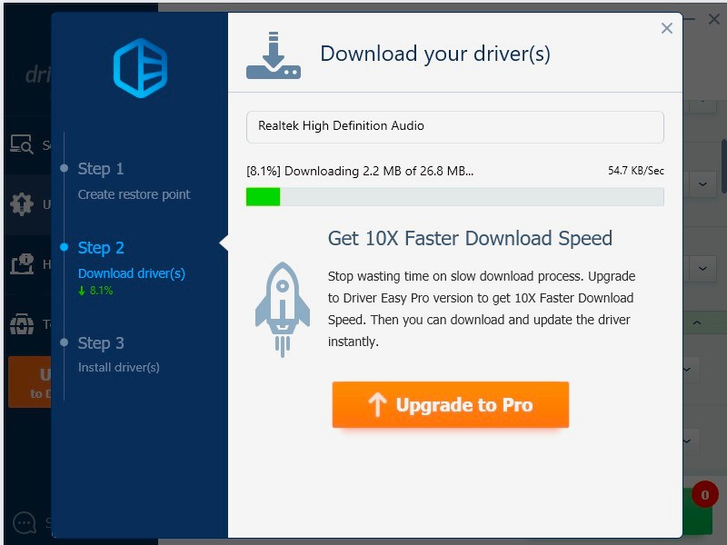
Task: Click the Driver Easy hexagon logo
Action: 140,67
